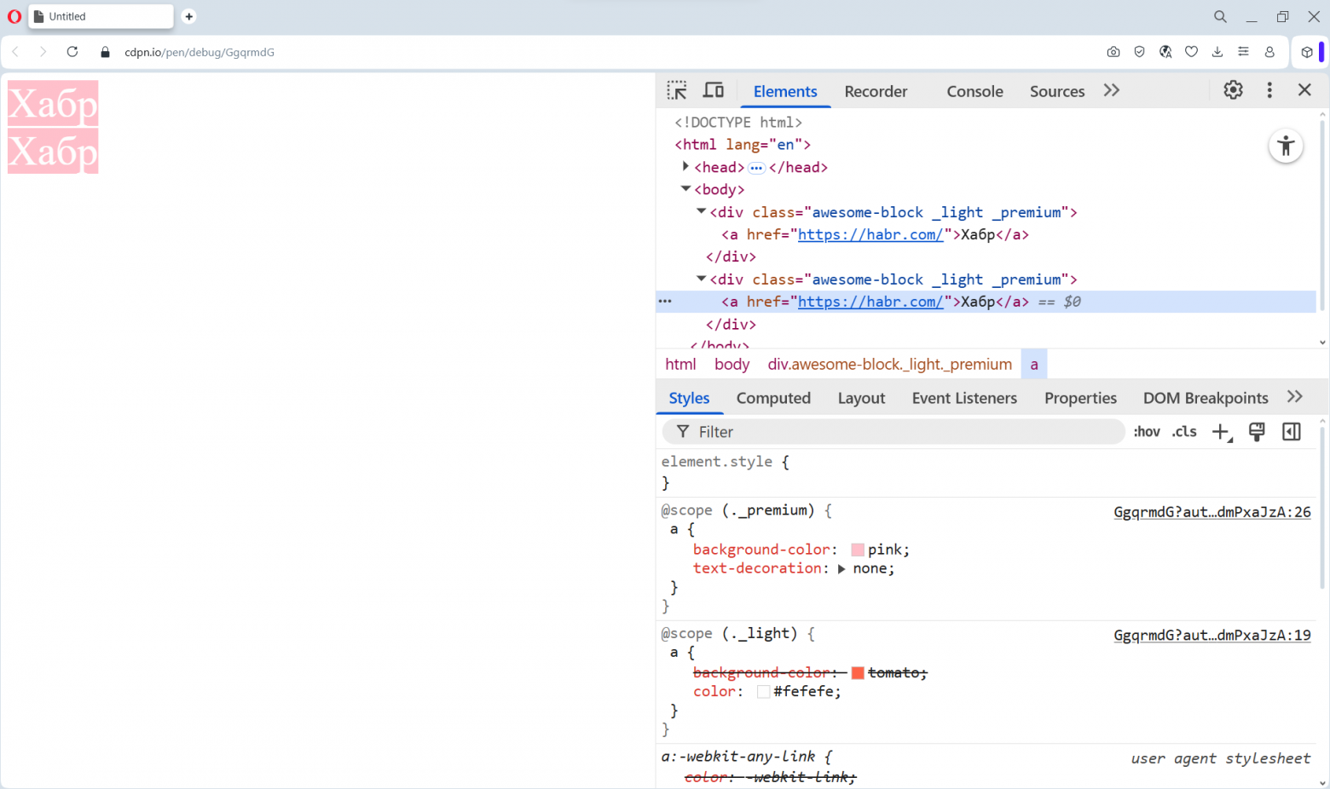Select the DOCTYPE html line

738,122
